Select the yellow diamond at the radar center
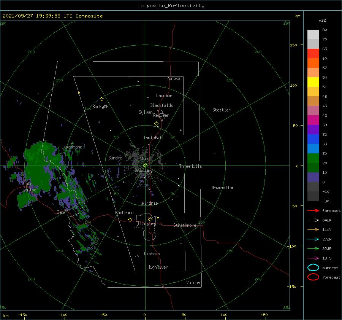The image size is (342, 320). click(x=145, y=166)
